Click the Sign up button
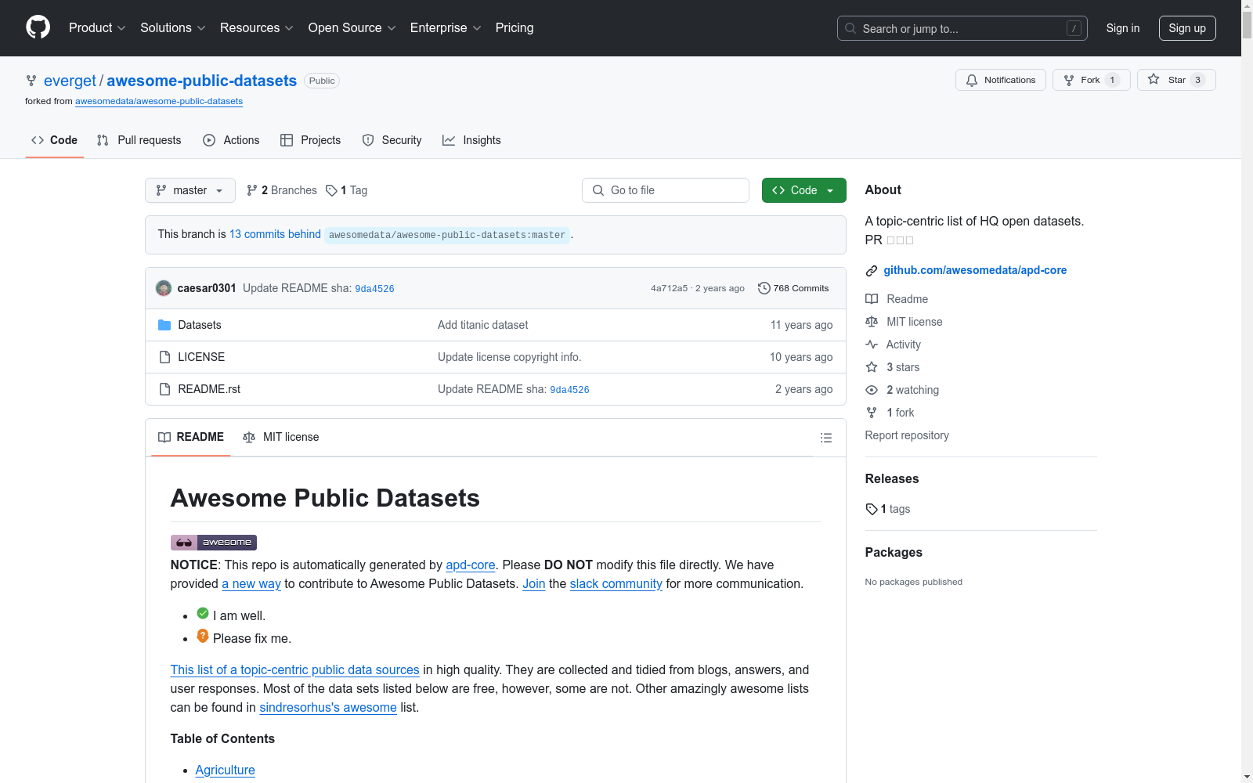This screenshot has width=1253, height=783. click(1187, 28)
